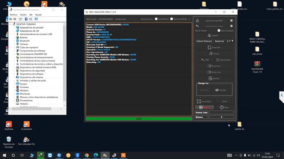
Task: Click the monitor scan icon in Device Manager toolbar
Action: coord(36,19)
